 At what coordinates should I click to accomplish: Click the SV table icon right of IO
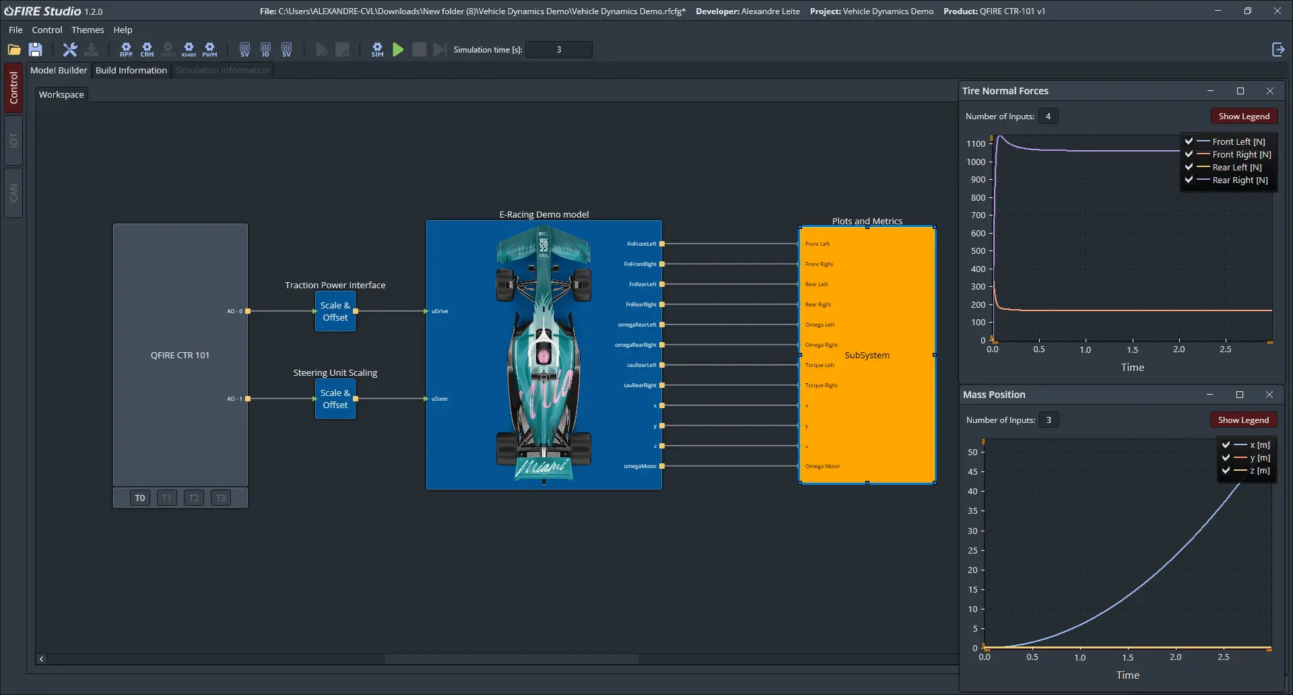[287, 49]
